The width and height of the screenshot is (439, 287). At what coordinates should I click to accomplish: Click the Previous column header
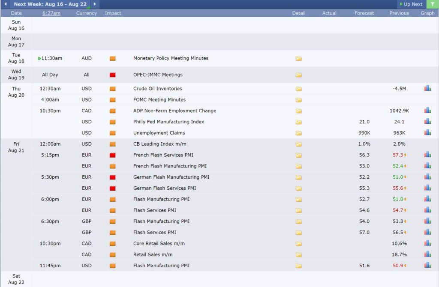pos(399,13)
